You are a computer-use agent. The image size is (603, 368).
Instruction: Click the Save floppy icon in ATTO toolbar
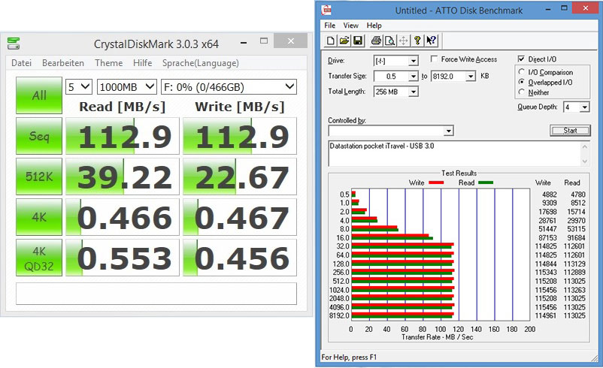358,41
